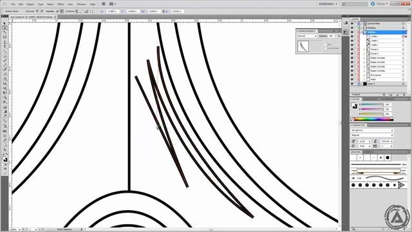
Task: Click Make/Release Clipping Mask in Layers panel
Action: click(384, 95)
